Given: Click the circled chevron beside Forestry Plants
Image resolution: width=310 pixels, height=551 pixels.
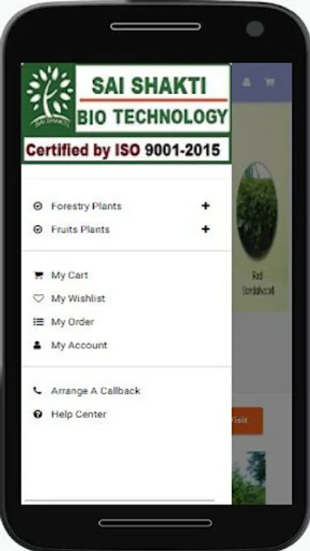Looking at the screenshot, I should (x=37, y=206).
